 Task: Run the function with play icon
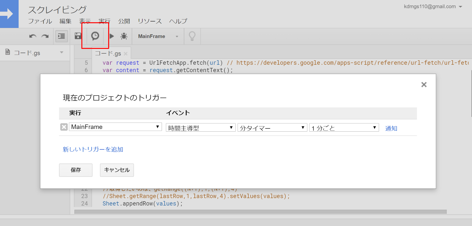[x=112, y=36]
